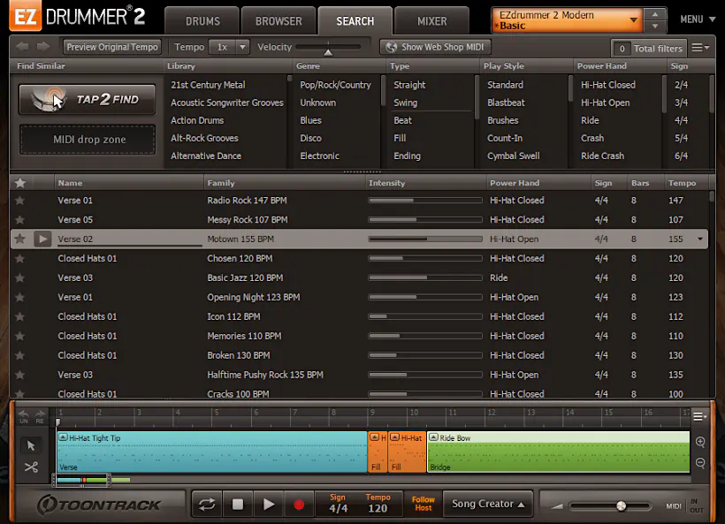Viewport: 725px width, 524px height.
Task: Open the second Hi-Hat fill block dropdown
Action: (394, 437)
